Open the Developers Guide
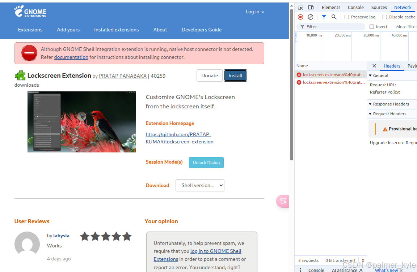 (202, 30)
